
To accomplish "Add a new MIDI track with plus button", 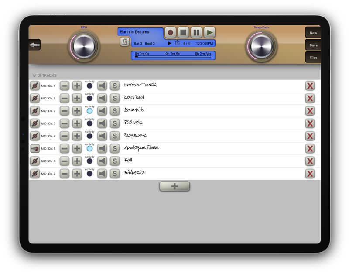I will point(174,186).
